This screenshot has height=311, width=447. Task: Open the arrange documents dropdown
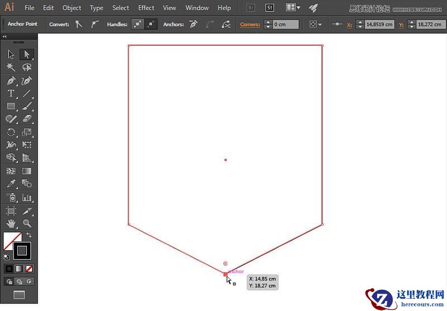click(x=293, y=7)
